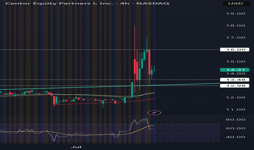This screenshot has width=254, height=150.
Task: Click the 60.00 RSI axis label
Action: (235, 128)
